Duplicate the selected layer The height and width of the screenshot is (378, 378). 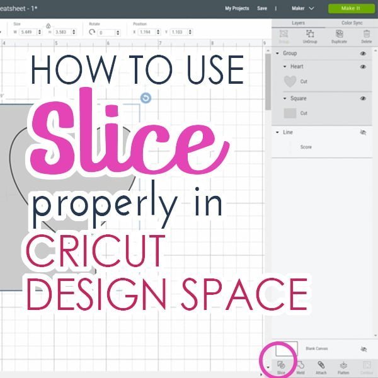pyautogui.click(x=340, y=35)
